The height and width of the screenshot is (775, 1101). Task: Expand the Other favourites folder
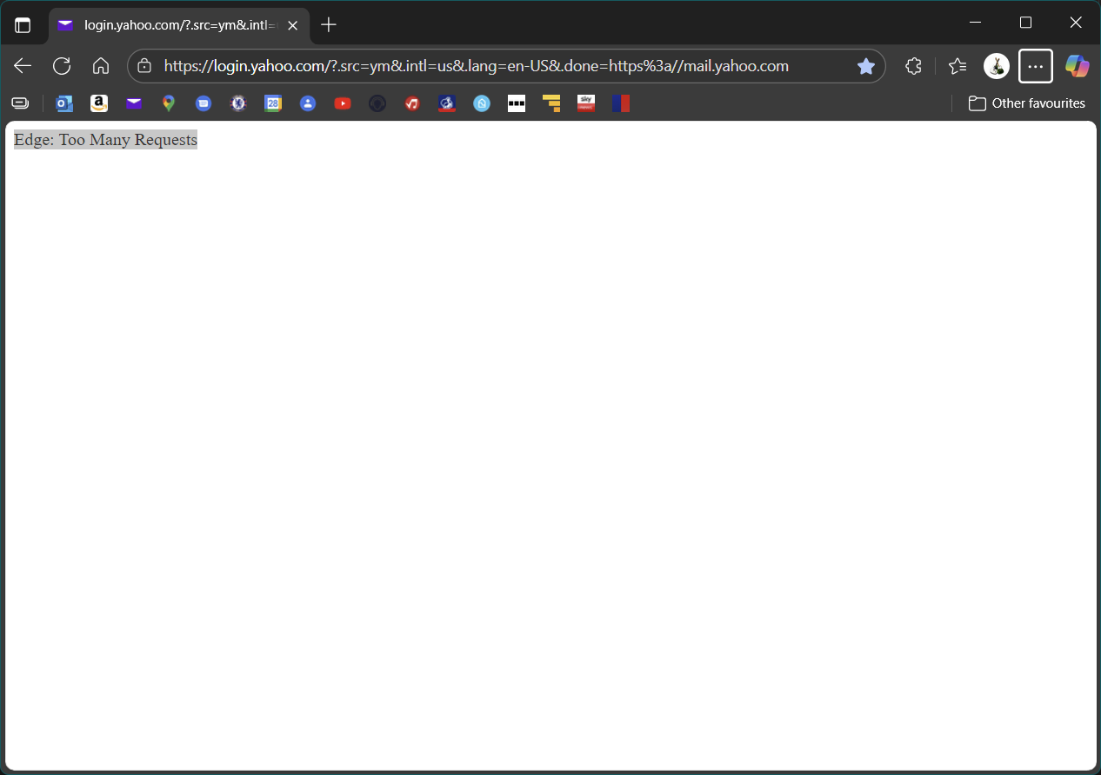click(1027, 103)
